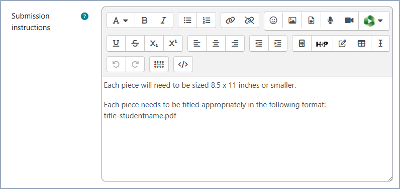Record video with camera icon
The width and height of the screenshot is (400, 189).
coord(349,20)
